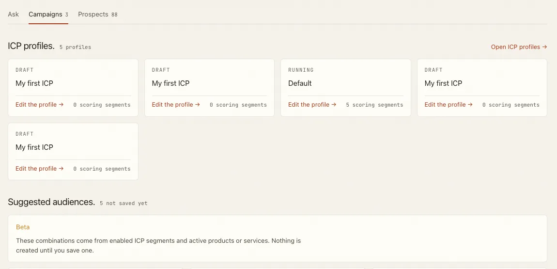Switch to the Ask tab
This screenshot has height=269, width=557.
click(x=13, y=15)
